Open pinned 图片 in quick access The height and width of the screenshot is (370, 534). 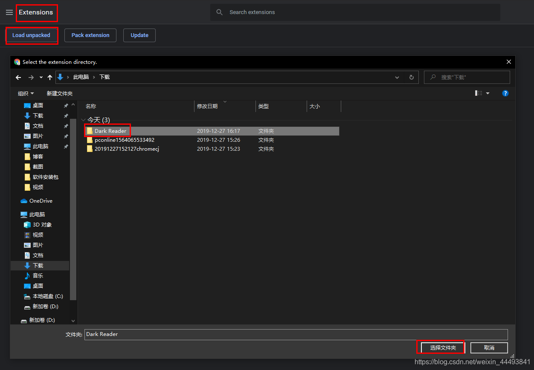click(x=38, y=136)
